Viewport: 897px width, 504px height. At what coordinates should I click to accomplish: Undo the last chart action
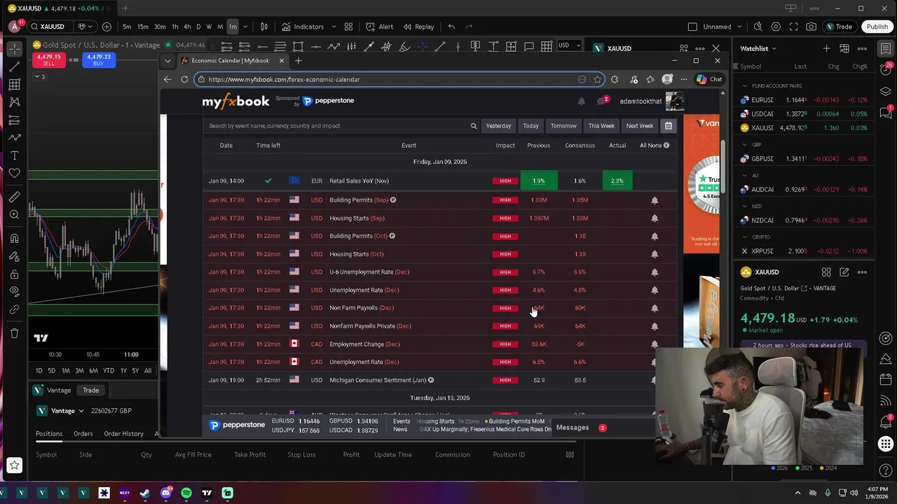451,27
